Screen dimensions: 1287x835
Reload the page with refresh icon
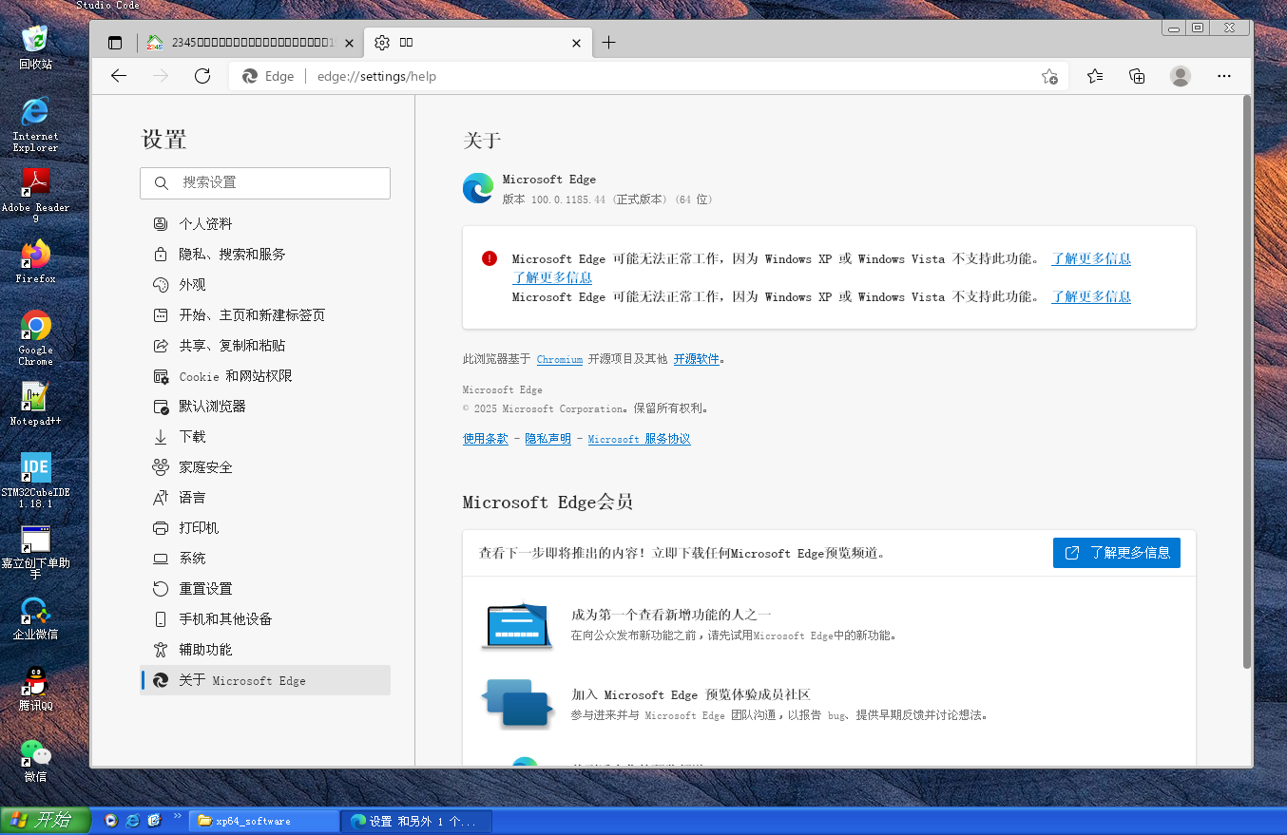(202, 76)
